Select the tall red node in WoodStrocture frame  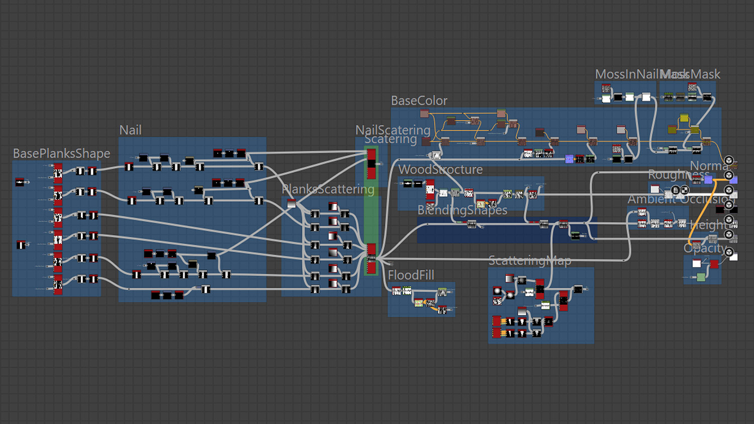tap(430, 190)
